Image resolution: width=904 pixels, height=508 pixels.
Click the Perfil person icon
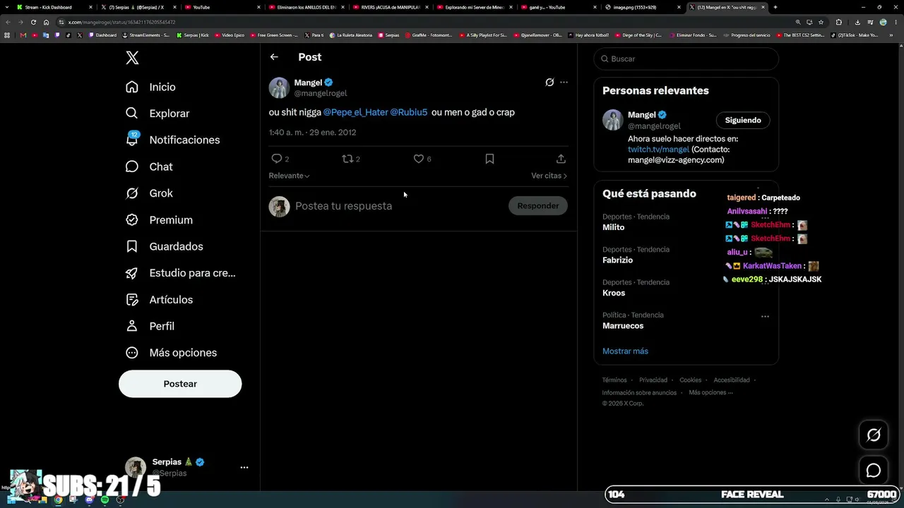click(132, 326)
